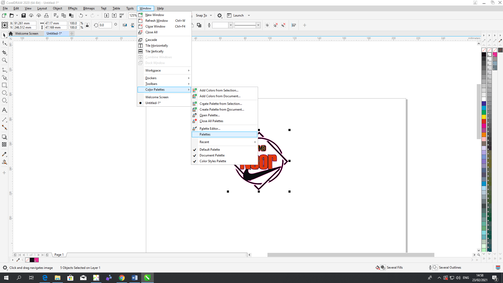The image size is (503, 283).
Task: Click the Page 1 tab
Action: (x=59, y=255)
